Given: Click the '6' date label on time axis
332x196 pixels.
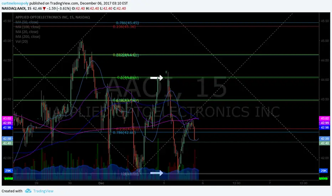Looking at the screenshot, I should 203,183.
